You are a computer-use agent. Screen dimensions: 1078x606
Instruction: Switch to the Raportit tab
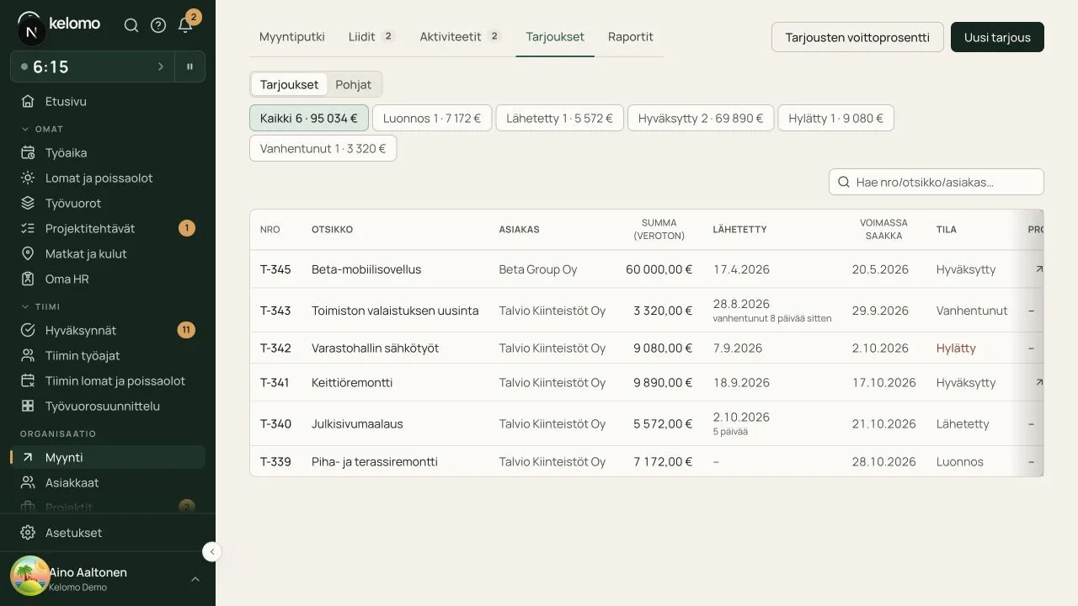pyautogui.click(x=631, y=37)
